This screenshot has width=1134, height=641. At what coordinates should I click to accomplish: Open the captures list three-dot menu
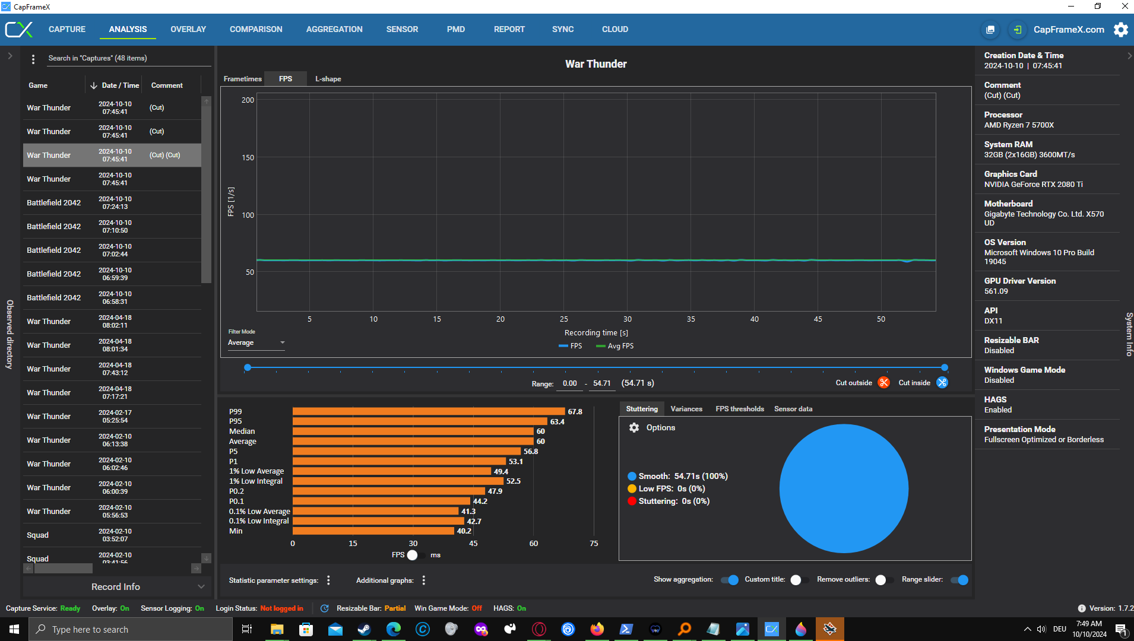33,59
